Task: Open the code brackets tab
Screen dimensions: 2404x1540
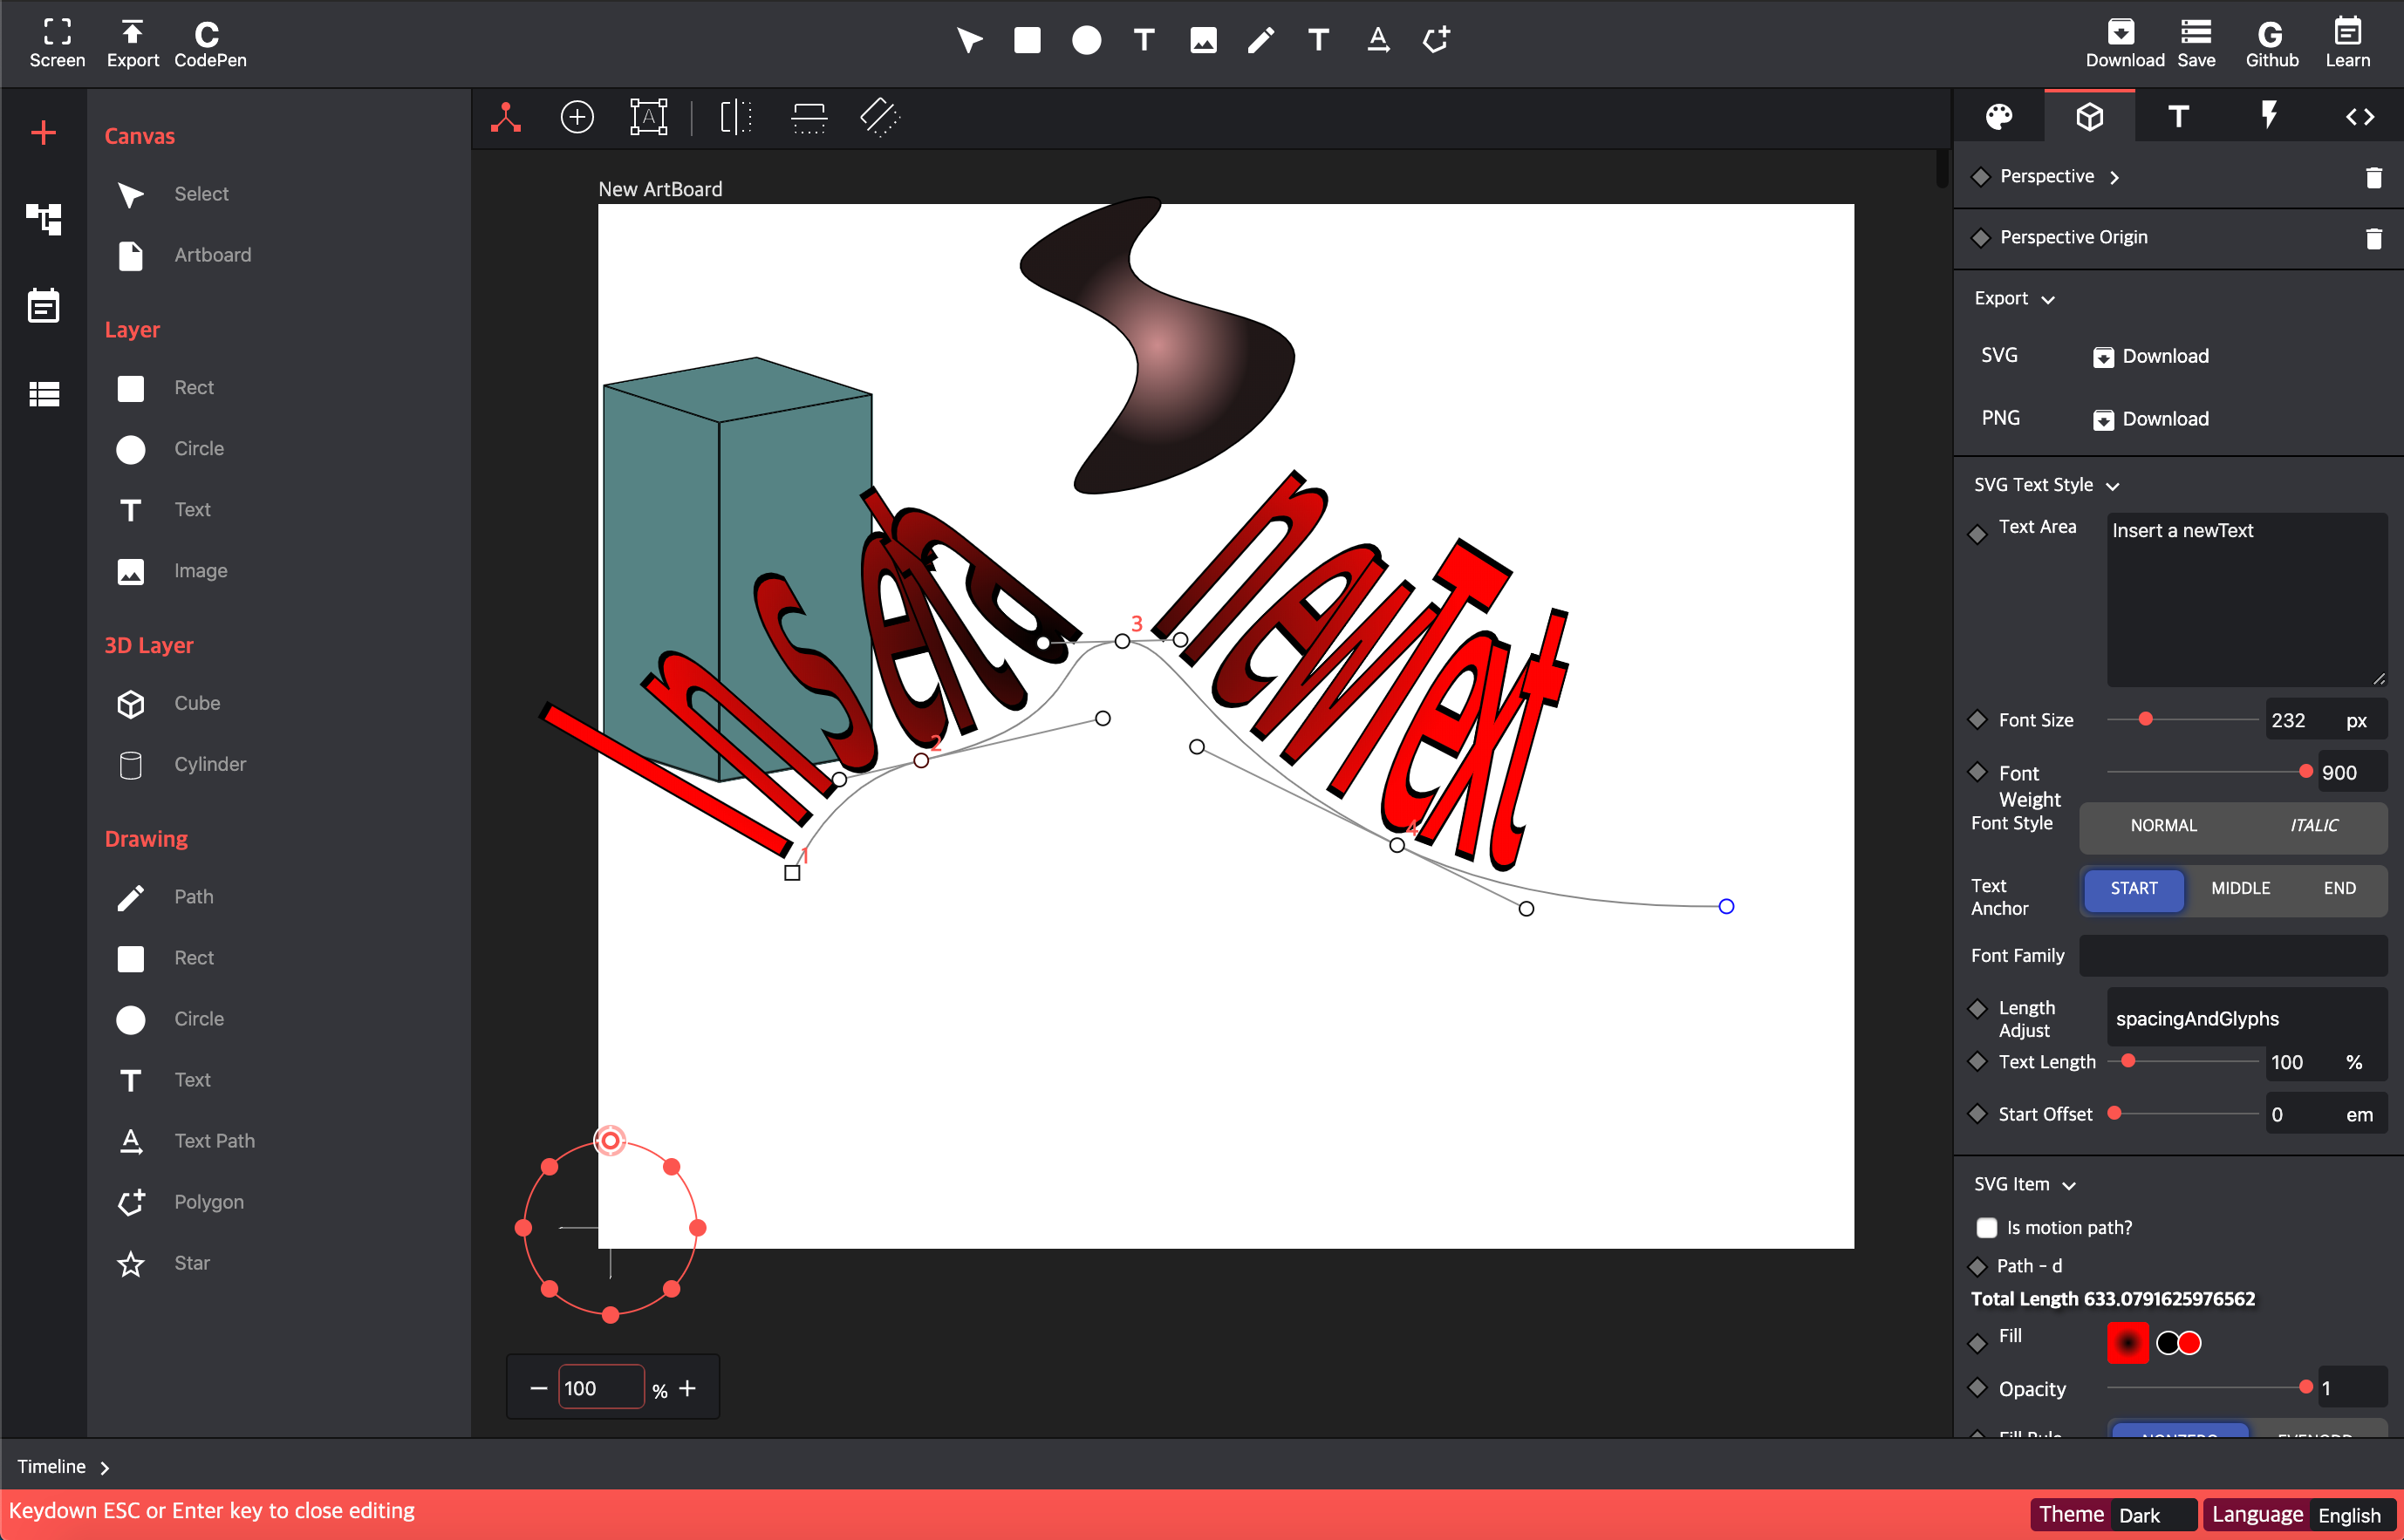Action: point(2359,117)
